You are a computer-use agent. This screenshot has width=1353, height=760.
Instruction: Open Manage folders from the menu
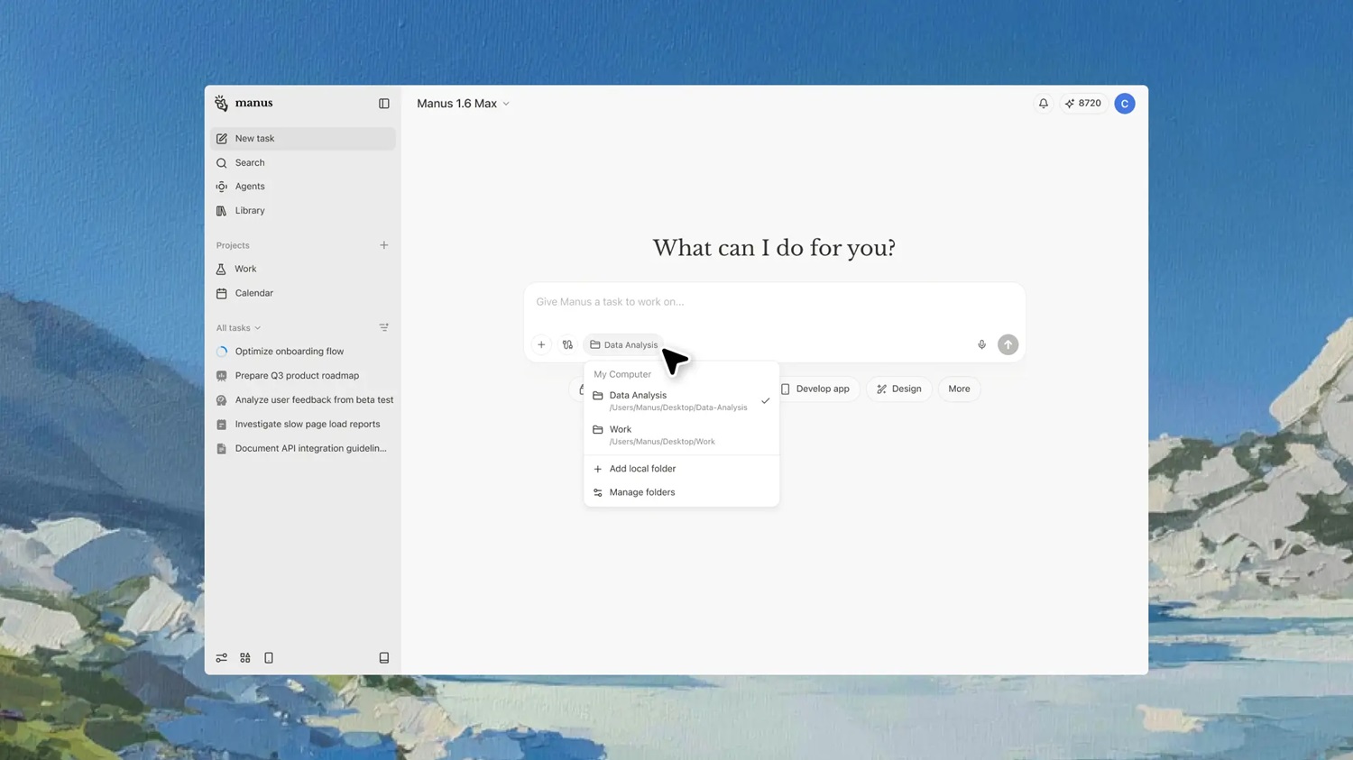pyautogui.click(x=641, y=492)
